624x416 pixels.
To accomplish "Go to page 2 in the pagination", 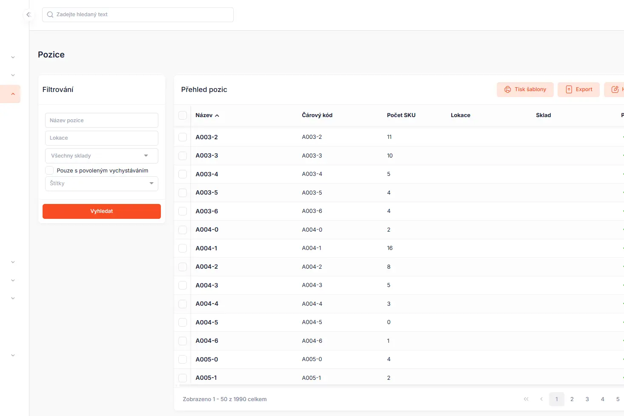I will pos(572,399).
